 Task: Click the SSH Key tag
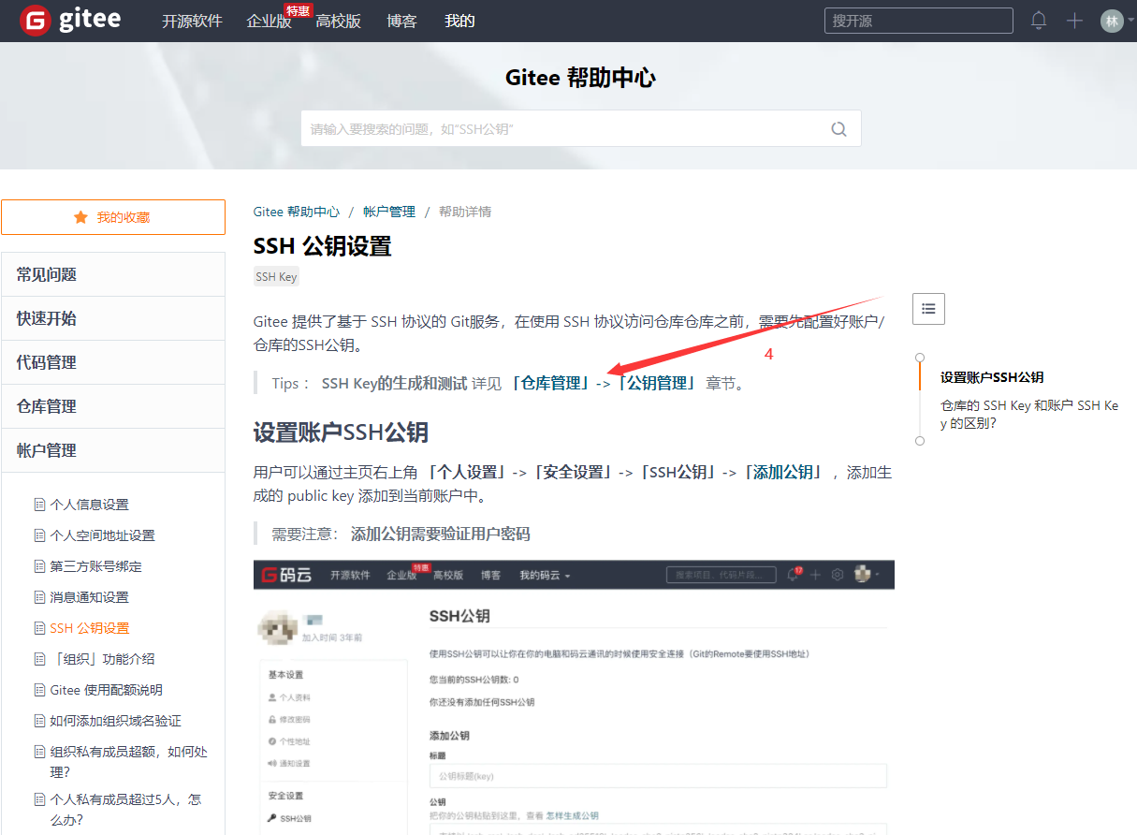[x=276, y=277]
